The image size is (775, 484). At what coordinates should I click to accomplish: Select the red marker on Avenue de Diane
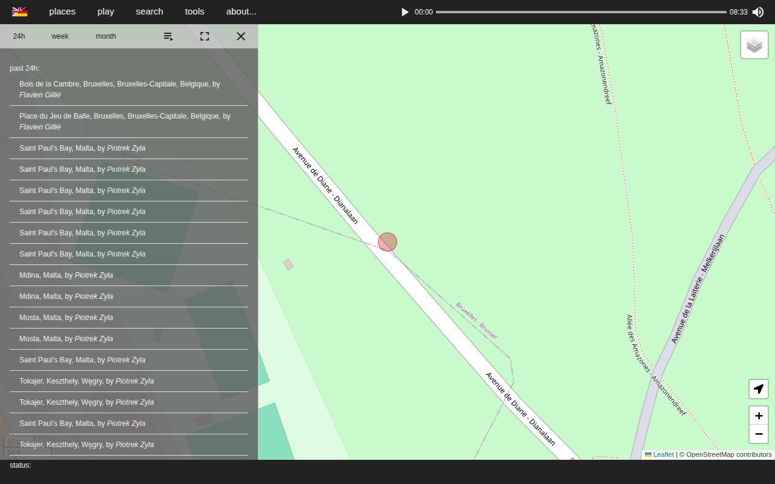387,241
